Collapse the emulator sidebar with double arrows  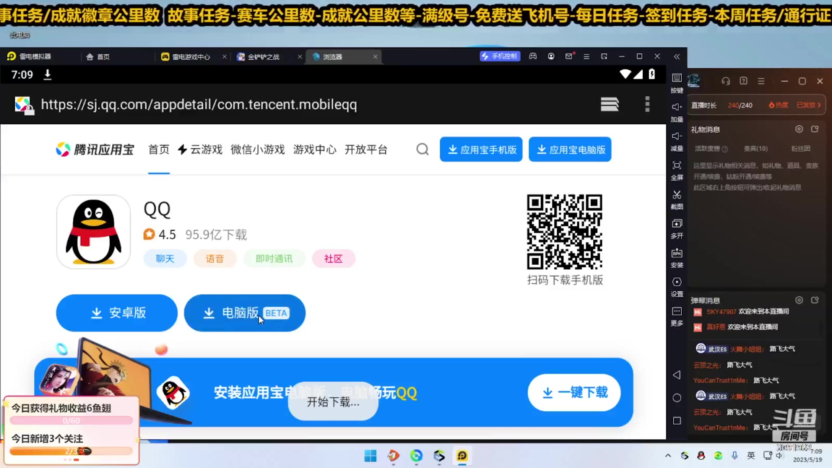pyautogui.click(x=677, y=57)
